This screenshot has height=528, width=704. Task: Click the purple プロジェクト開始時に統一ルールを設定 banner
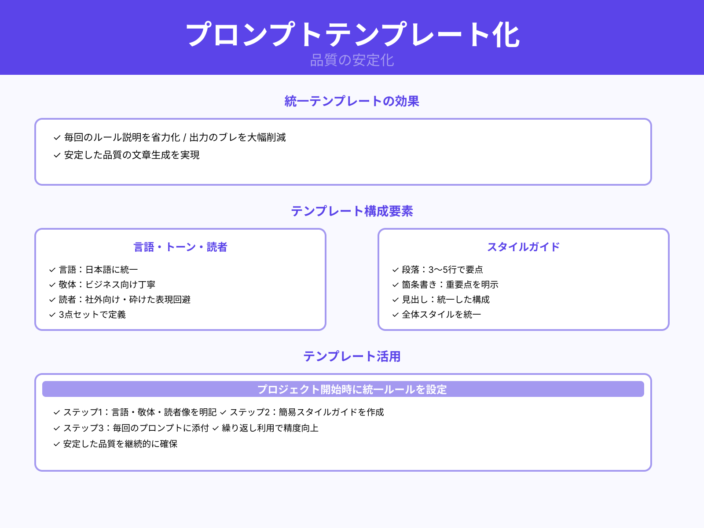coord(352,389)
